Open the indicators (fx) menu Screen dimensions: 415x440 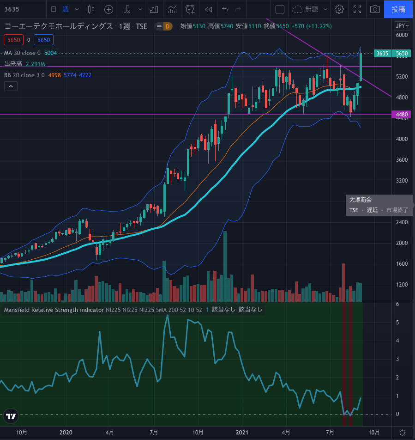127,9
